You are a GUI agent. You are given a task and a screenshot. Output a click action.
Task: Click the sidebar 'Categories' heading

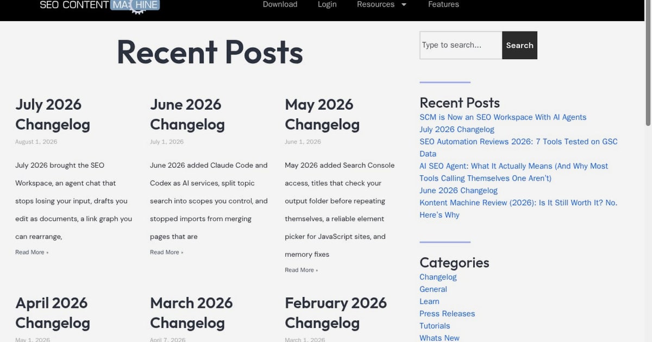click(x=454, y=263)
